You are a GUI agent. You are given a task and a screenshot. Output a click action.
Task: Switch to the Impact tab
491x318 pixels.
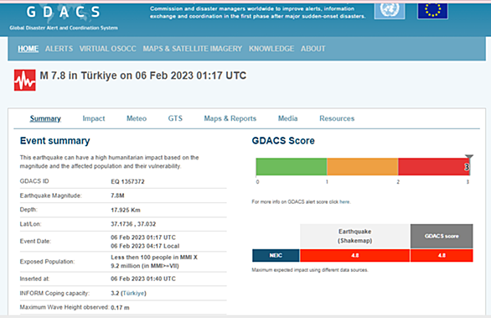[x=94, y=118]
